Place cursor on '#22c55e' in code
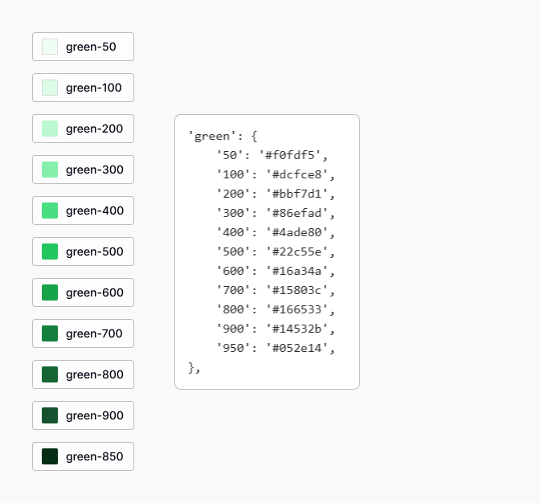The height and width of the screenshot is (503, 540). (299, 251)
